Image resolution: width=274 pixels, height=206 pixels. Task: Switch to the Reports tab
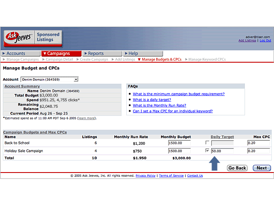pyautogui.click(x=95, y=54)
